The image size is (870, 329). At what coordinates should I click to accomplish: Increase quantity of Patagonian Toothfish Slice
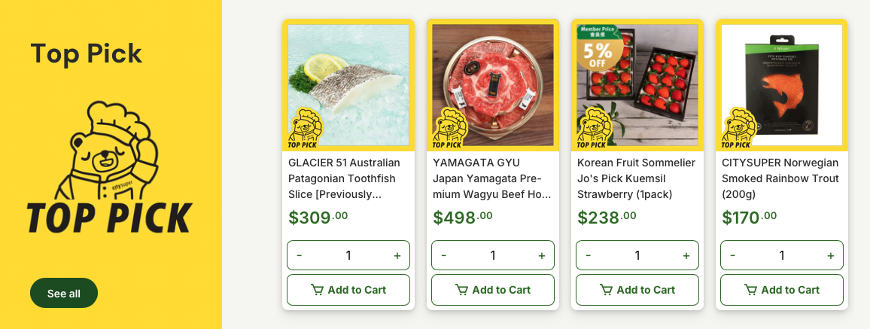pyautogui.click(x=397, y=255)
